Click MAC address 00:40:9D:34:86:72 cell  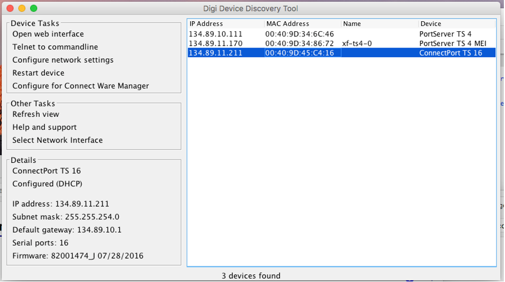point(300,44)
